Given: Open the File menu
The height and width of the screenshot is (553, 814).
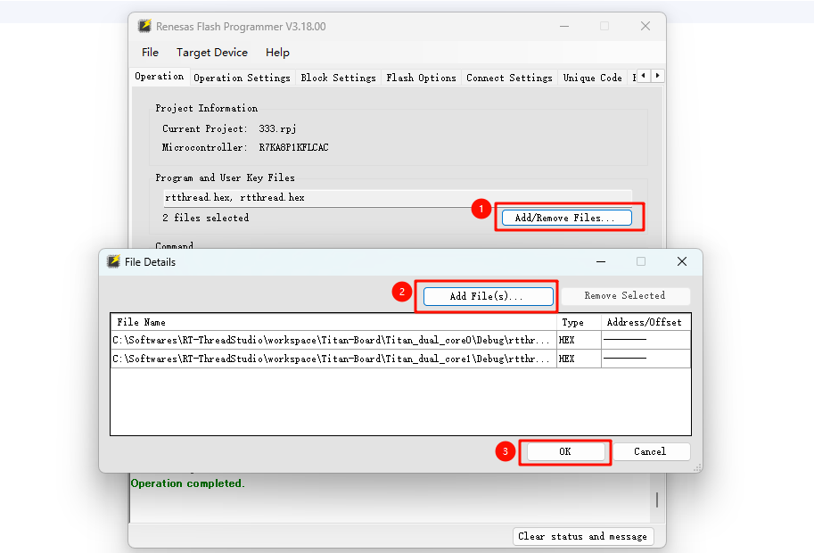Looking at the screenshot, I should tap(150, 53).
